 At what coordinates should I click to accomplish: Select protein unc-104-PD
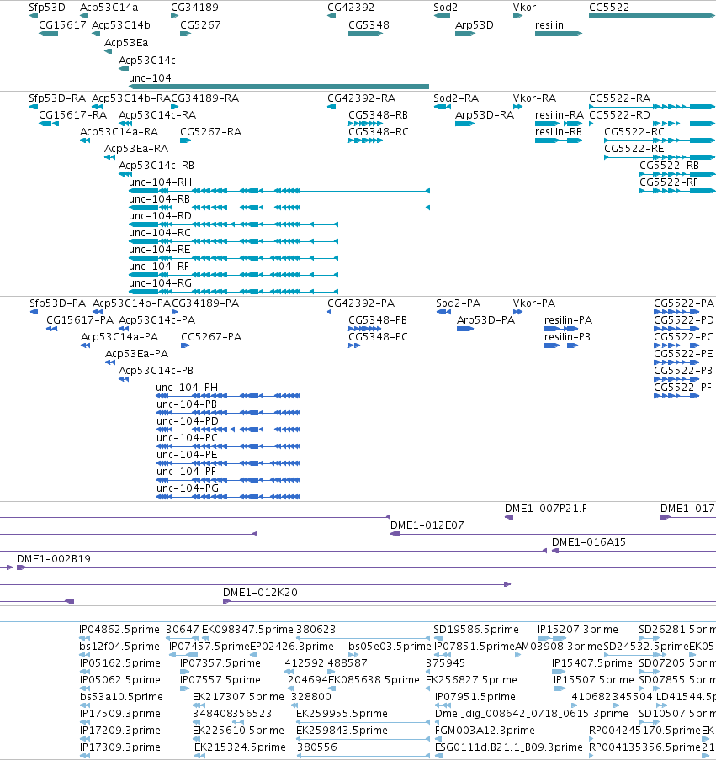pyautogui.click(x=228, y=430)
